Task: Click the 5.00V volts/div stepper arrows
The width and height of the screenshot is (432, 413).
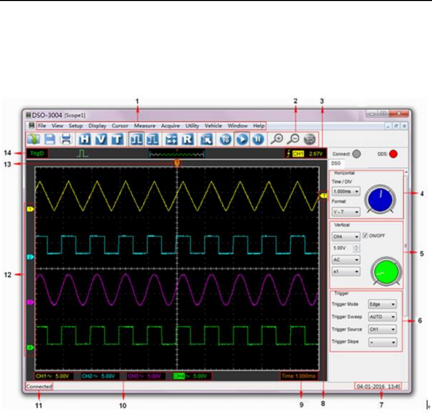Action: click(x=356, y=248)
